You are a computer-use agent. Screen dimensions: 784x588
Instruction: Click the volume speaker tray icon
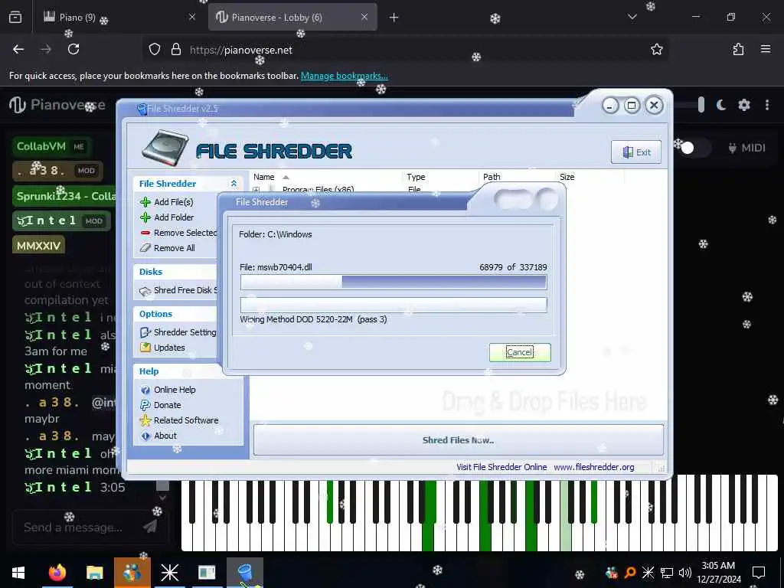[684, 573]
